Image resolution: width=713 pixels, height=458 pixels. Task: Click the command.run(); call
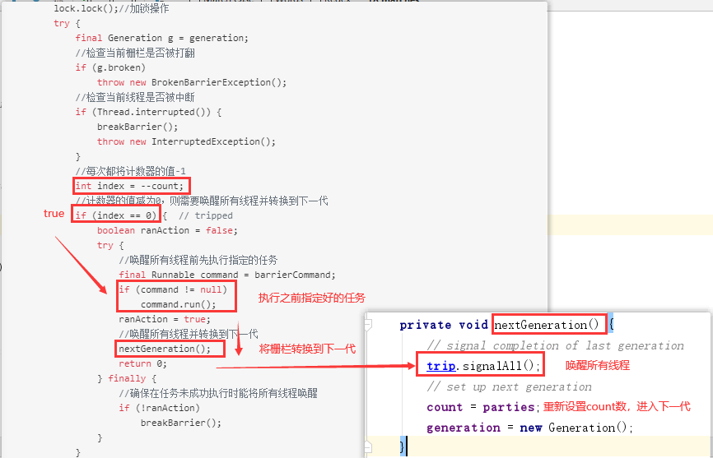(x=178, y=304)
